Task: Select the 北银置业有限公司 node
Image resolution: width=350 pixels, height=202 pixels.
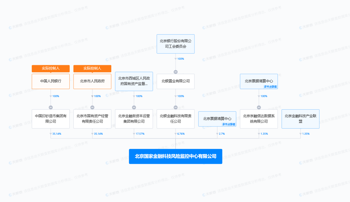Action: (x=176, y=81)
